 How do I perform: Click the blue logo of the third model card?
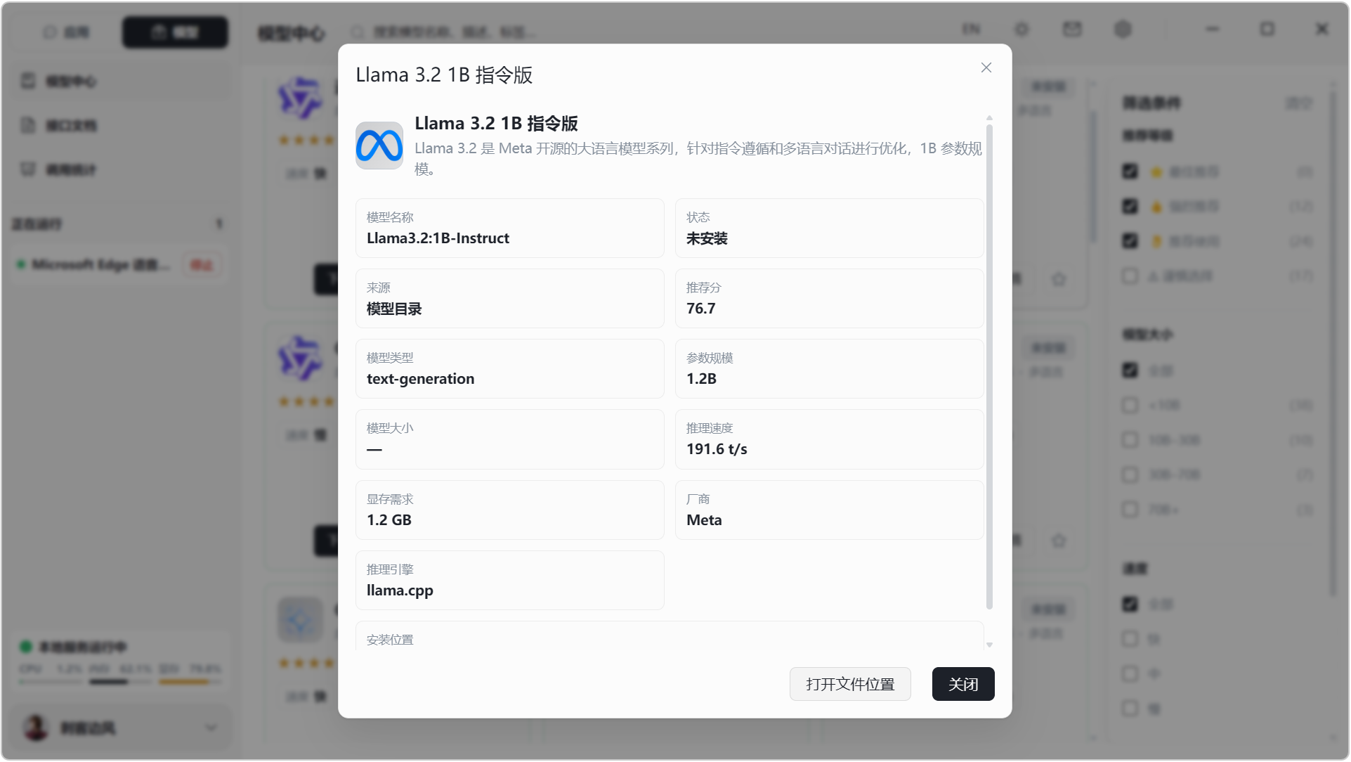pos(300,619)
